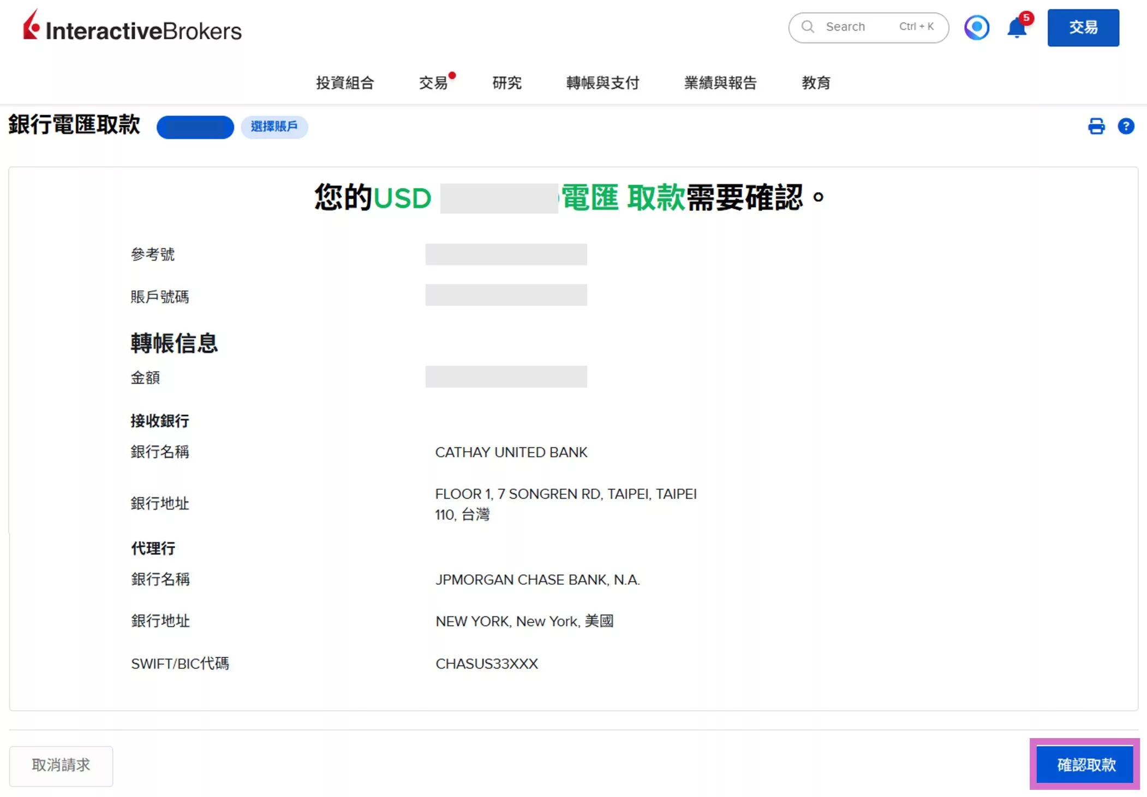
Task: Click the 銀行電匯取款 page title
Action: click(x=74, y=124)
